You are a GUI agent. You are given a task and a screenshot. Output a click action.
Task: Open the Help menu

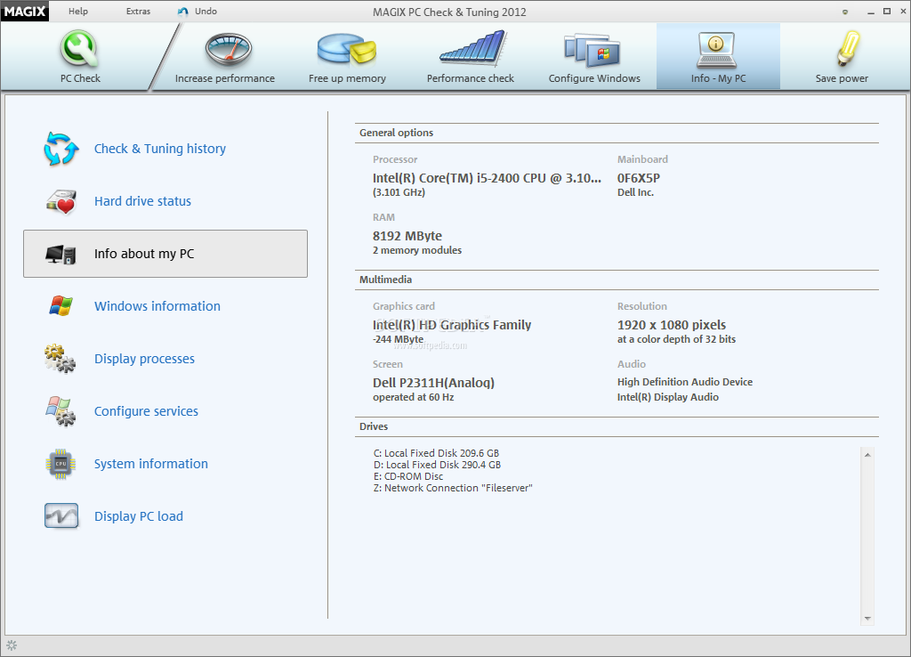[x=78, y=11]
